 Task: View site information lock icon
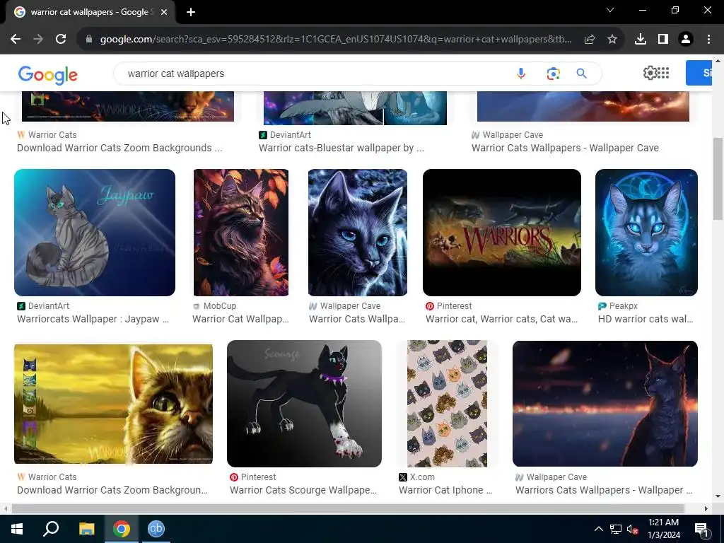tap(89, 40)
